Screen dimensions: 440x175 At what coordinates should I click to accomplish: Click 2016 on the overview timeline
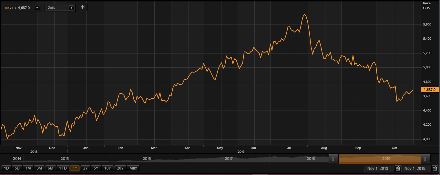point(147,159)
